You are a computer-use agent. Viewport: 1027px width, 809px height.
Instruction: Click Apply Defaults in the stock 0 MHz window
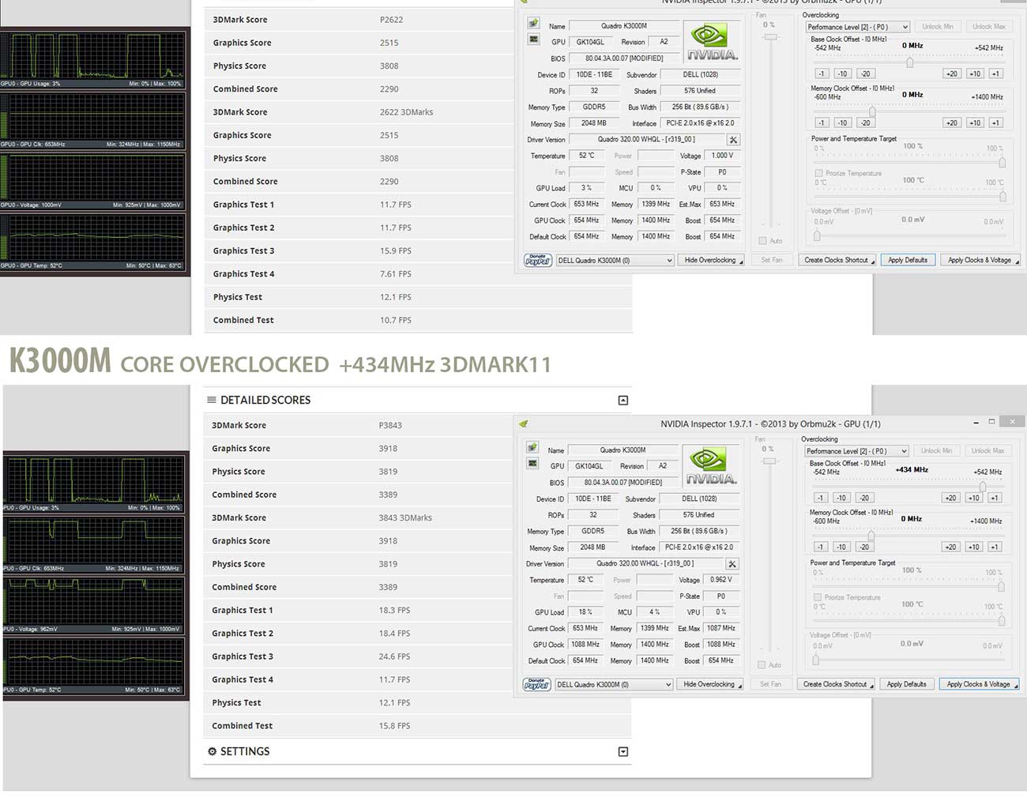coord(907,261)
